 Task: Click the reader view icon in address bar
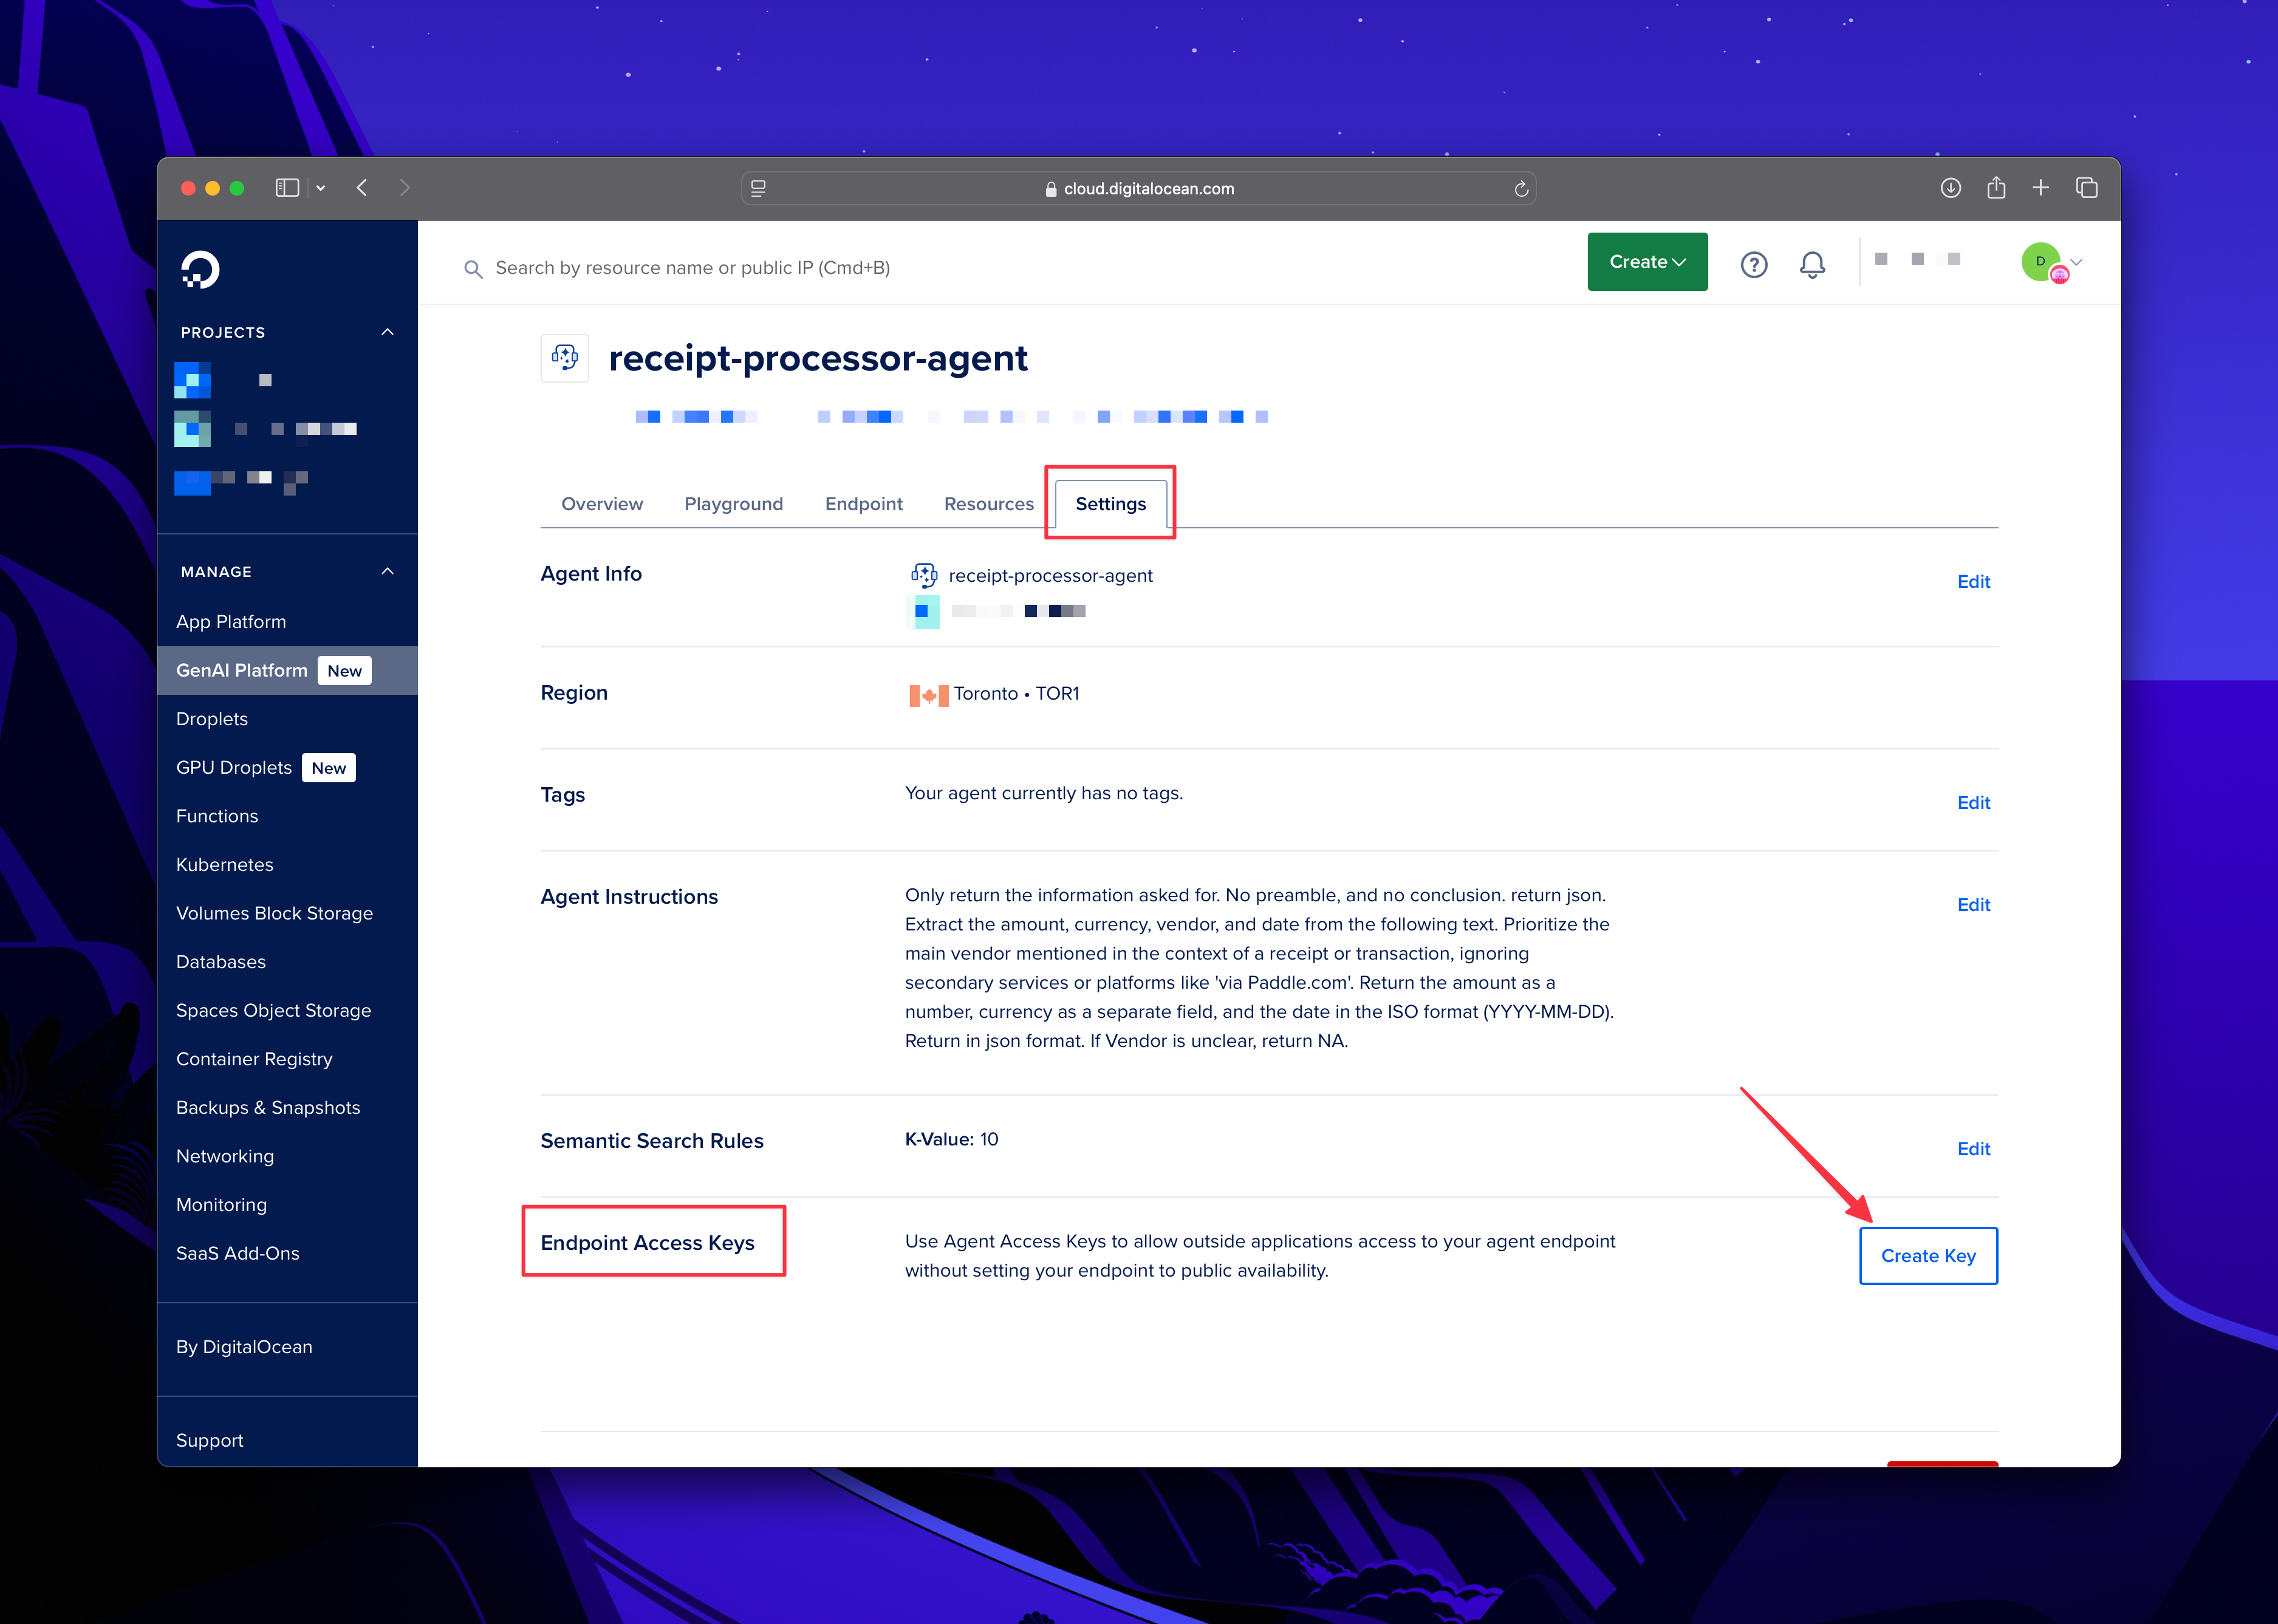(759, 188)
